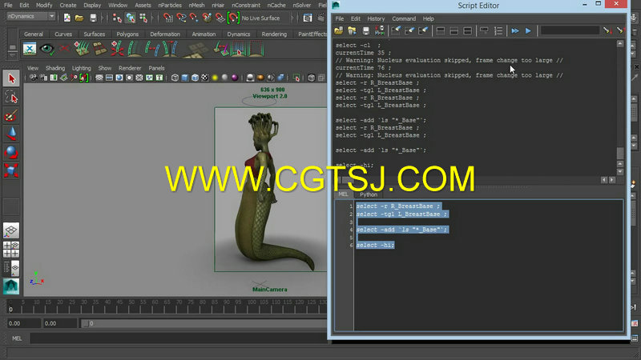
Task: Activate the Scale tool cube icon
Action: (x=11, y=170)
